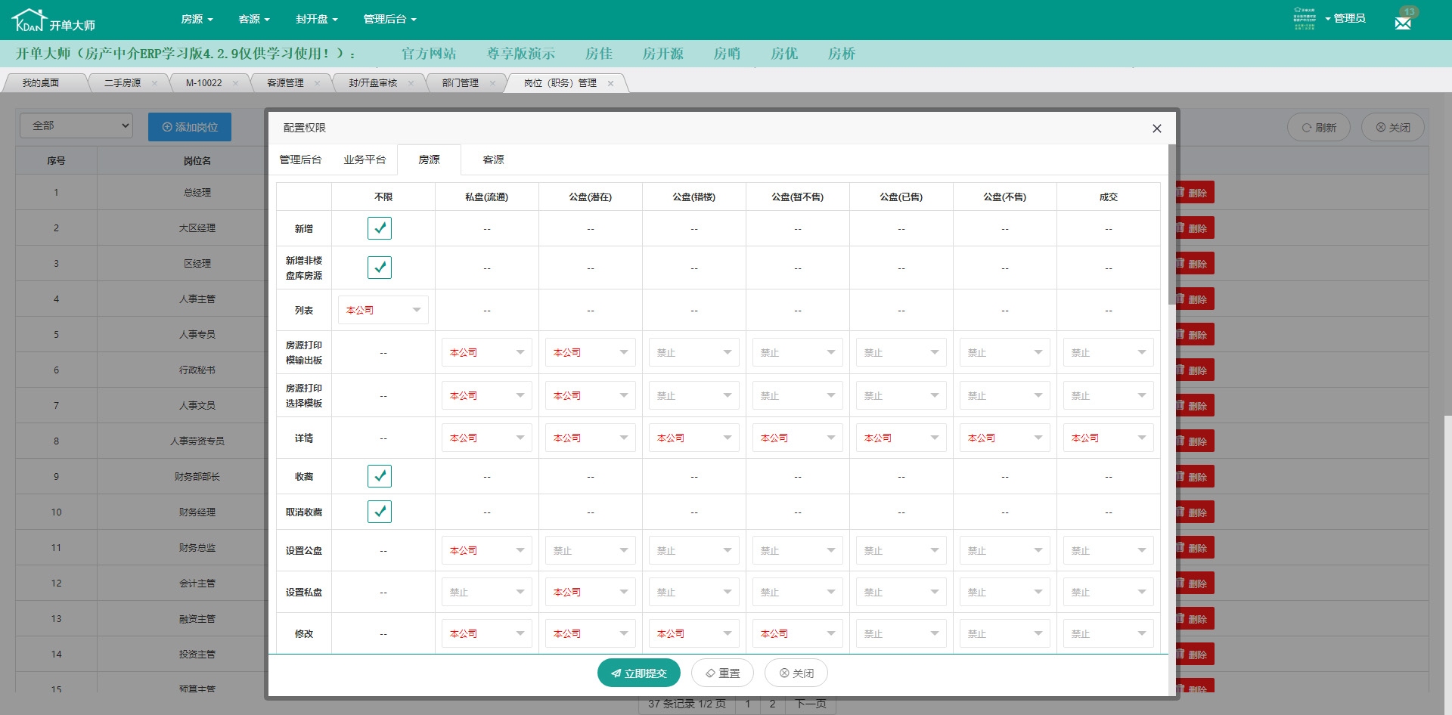The height and width of the screenshot is (715, 1452).
Task: Open the 封开盘 top menu
Action: point(317,19)
